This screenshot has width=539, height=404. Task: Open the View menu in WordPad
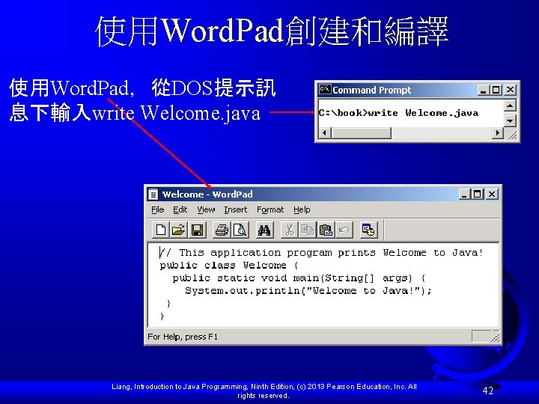pos(206,209)
